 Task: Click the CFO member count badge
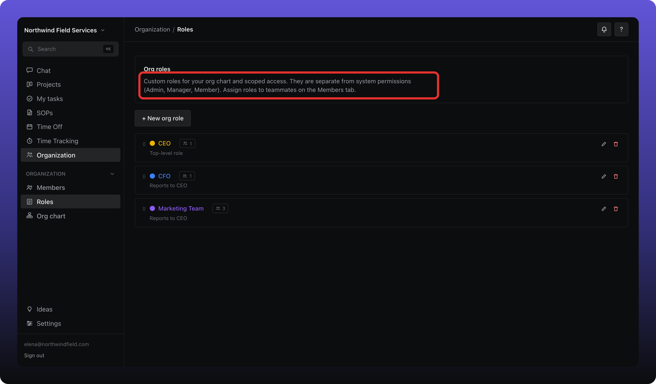(x=187, y=176)
